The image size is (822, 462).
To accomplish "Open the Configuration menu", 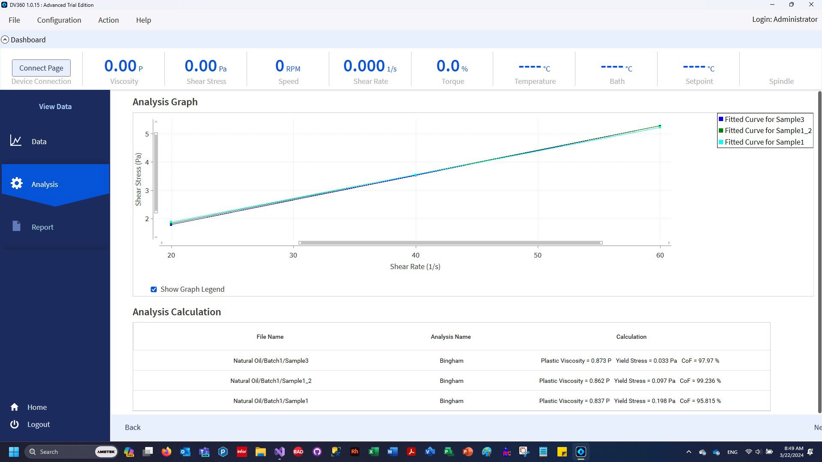I will [x=59, y=20].
